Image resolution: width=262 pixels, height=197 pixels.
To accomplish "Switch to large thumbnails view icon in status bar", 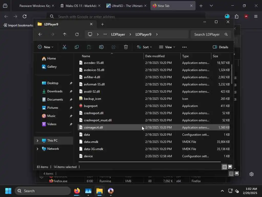I will (230, 167).
